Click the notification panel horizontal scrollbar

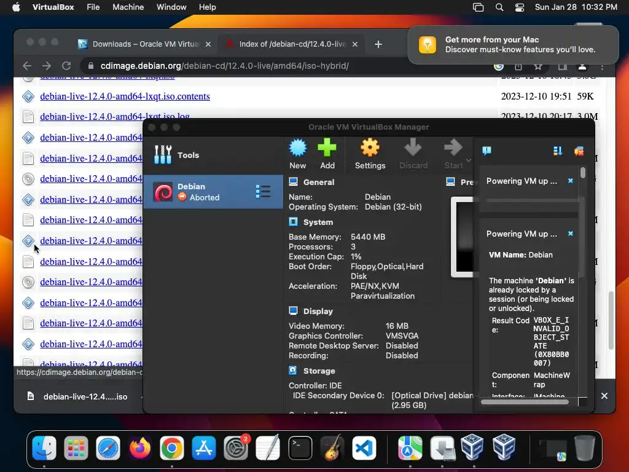tap(525, 402)
